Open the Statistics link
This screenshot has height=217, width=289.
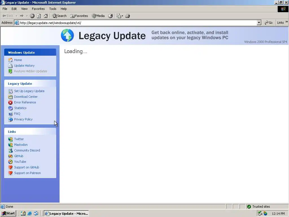pyautogui.click(x=20, y=108)
